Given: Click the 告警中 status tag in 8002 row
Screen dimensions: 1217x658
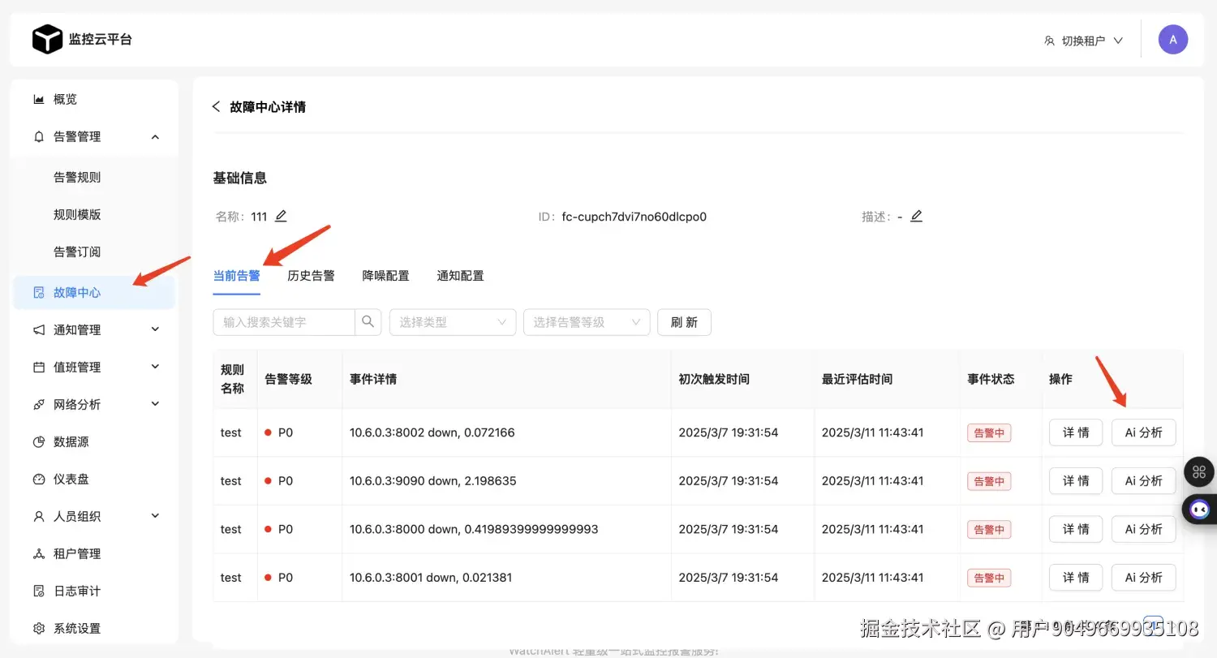Looking at the screenshot, I should tap(989, 433).
